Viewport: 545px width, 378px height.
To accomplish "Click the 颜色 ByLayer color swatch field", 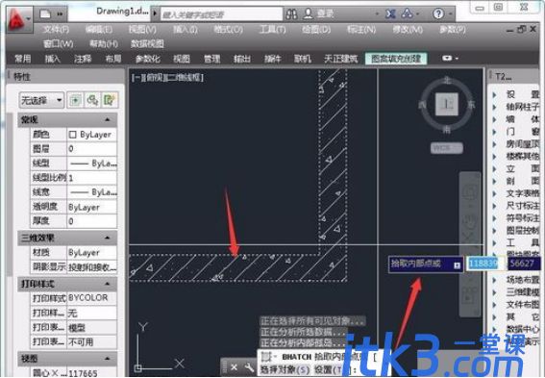I will click(92, 135).
